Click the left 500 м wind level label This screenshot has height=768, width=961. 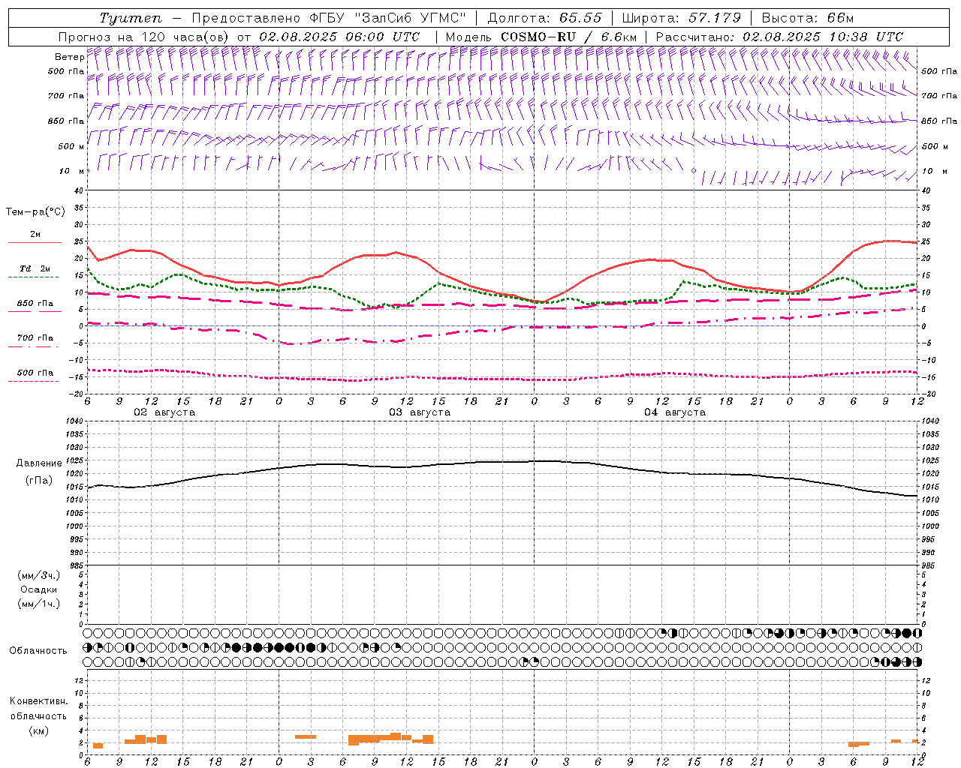pos(71,147)
